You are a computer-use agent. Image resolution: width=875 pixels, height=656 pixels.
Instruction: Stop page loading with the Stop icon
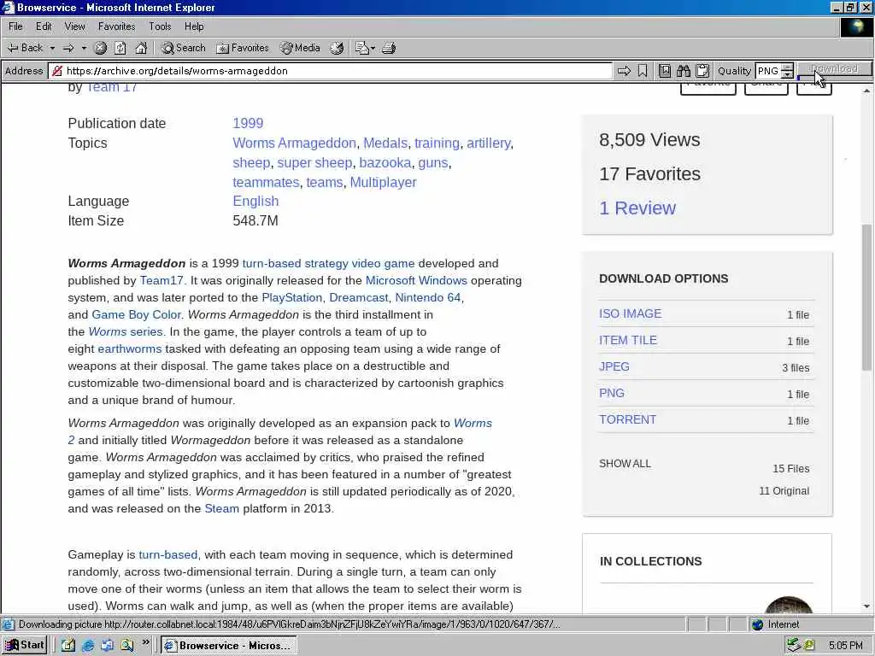(x=101, y=49)
